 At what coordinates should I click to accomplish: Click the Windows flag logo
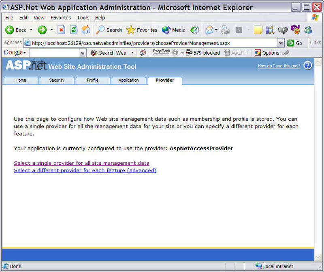[x=315, y=17]
